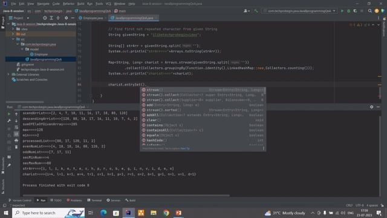Switch to the Java8programmingQnA.java editor tab
387x218 pixels.
coord(134,18)
